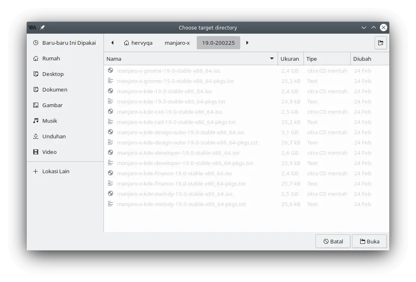416x282 pixels.
Task: Click the folder icon beside Dokumen
Action: 36,89
